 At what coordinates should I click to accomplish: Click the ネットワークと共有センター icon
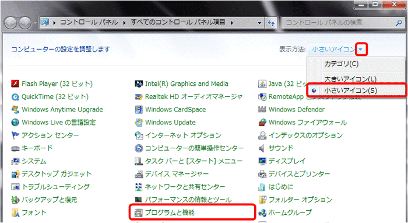click(139, 187)
